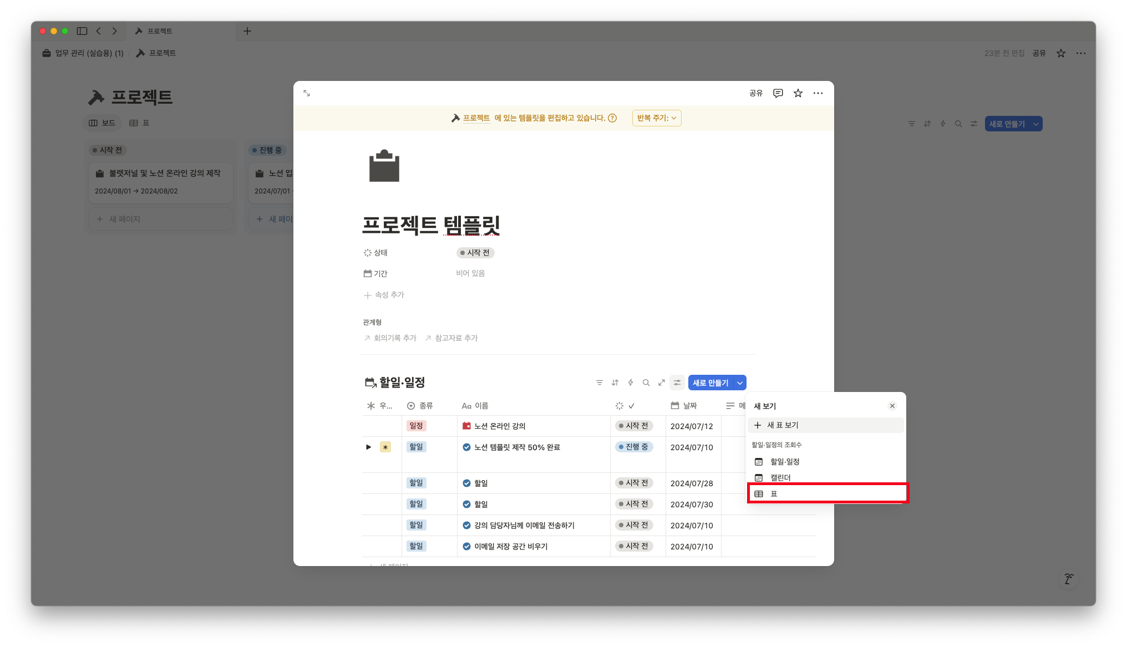Toggle checkmark on 노션 템플릿 제작 50% 완료

(466, 447)
